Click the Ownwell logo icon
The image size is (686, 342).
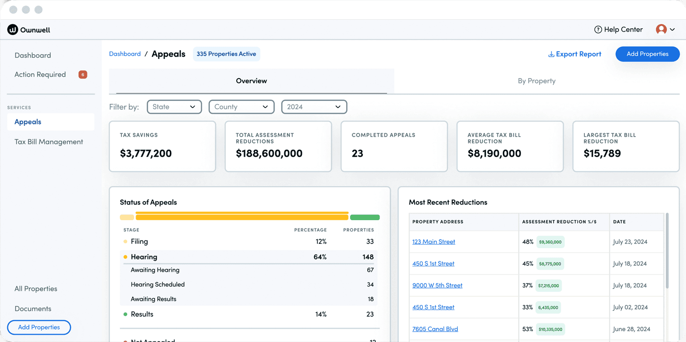(13, 30)
